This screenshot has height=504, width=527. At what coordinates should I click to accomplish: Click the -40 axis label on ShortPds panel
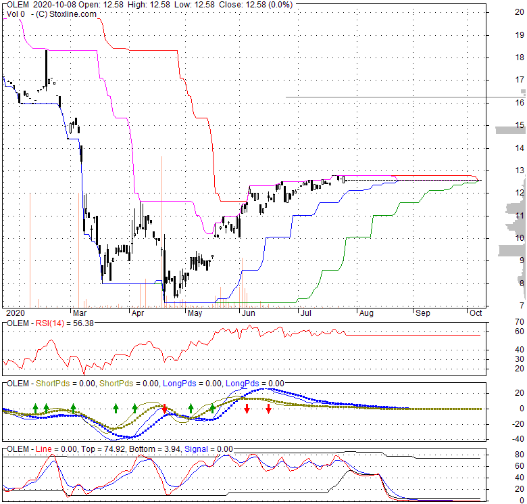[x=518, y=439]
